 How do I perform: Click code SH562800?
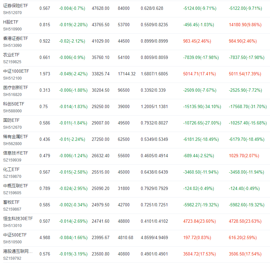click(x=12, y=144)
